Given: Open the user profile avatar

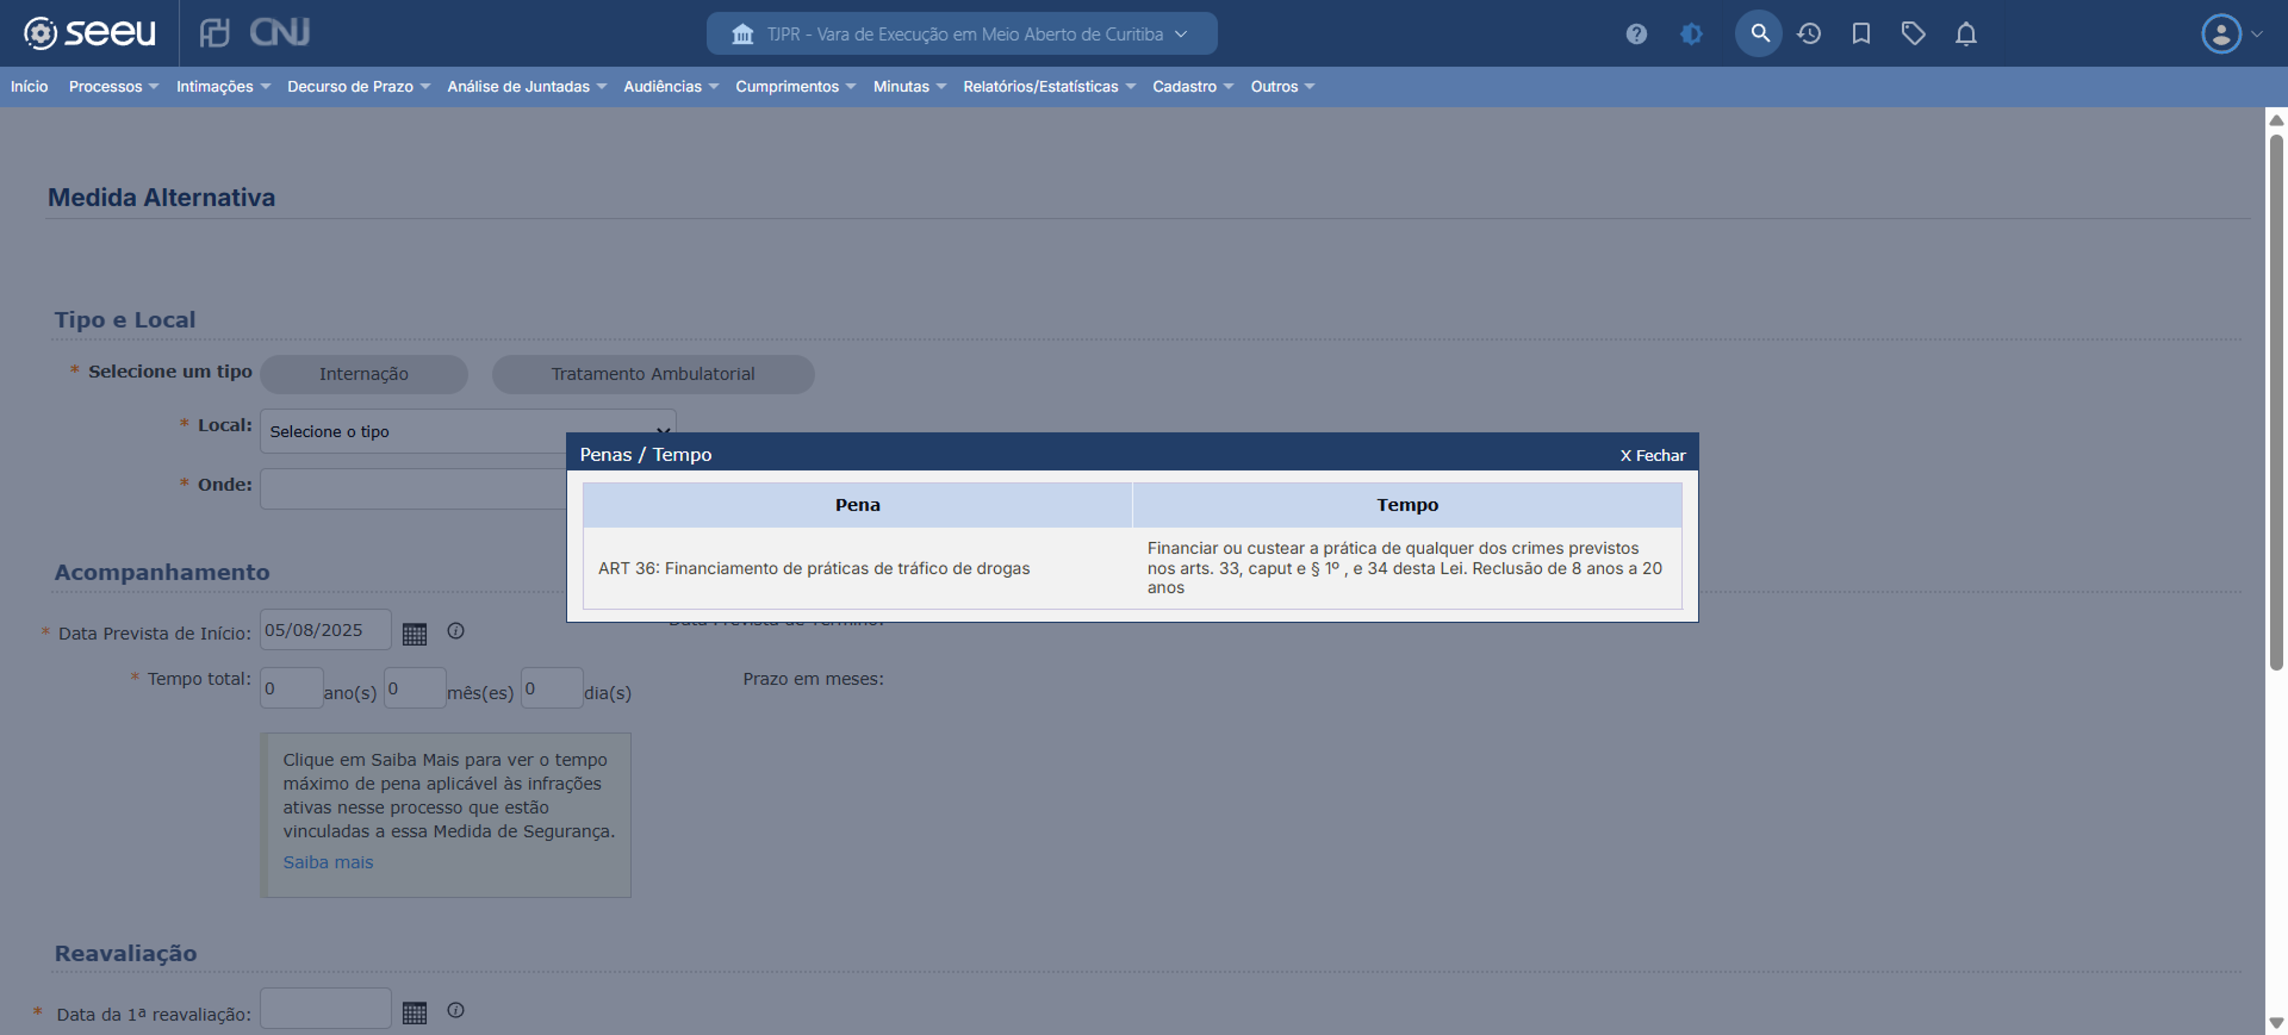Looking at the screenshot, I should point(2220,34).
